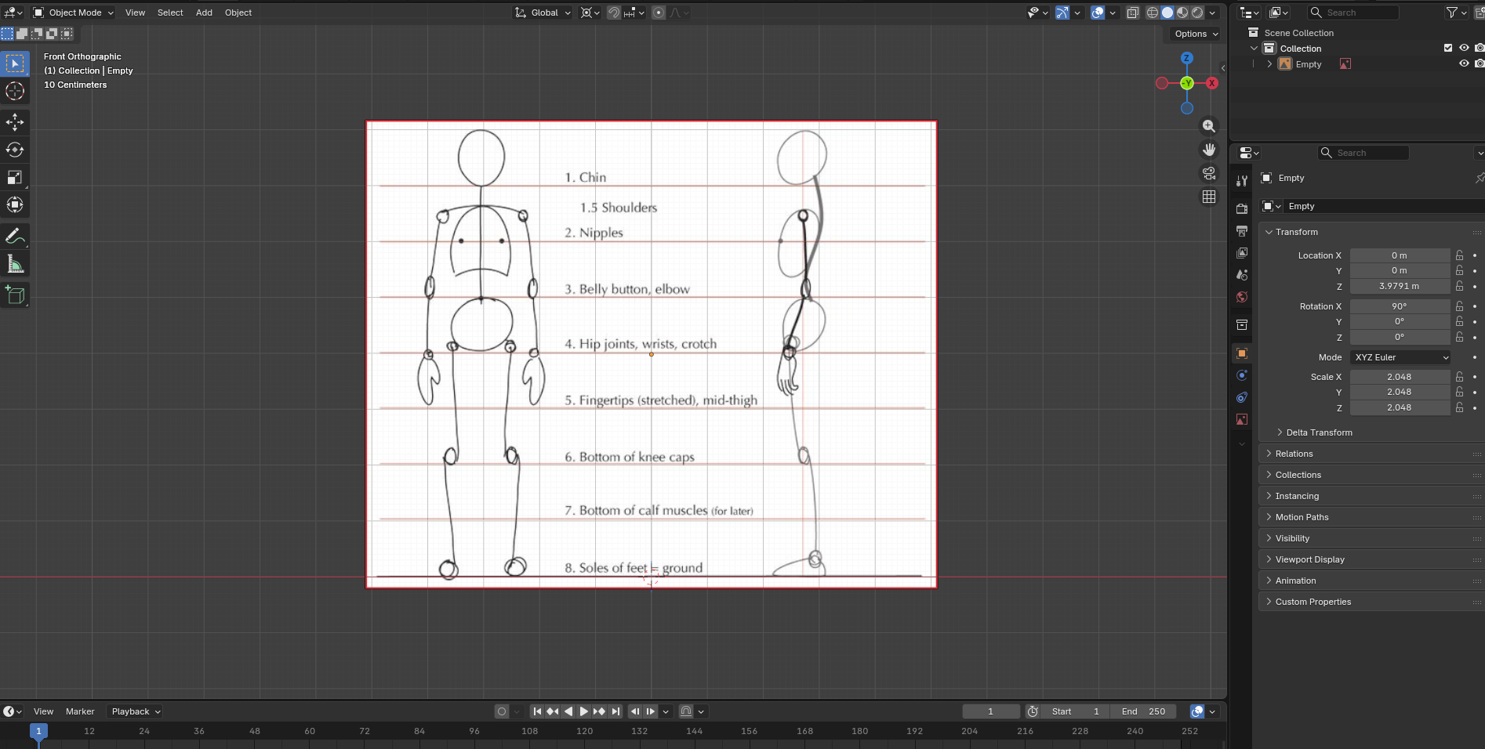Image resolution: width=1485 pixels, height=749 pixels.
Task: Switch to wireframe viewport shading
Action: point(1153,13)
